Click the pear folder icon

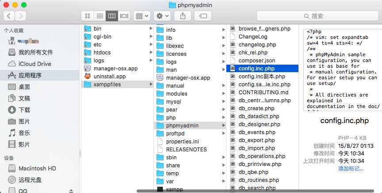coord(160,109)
